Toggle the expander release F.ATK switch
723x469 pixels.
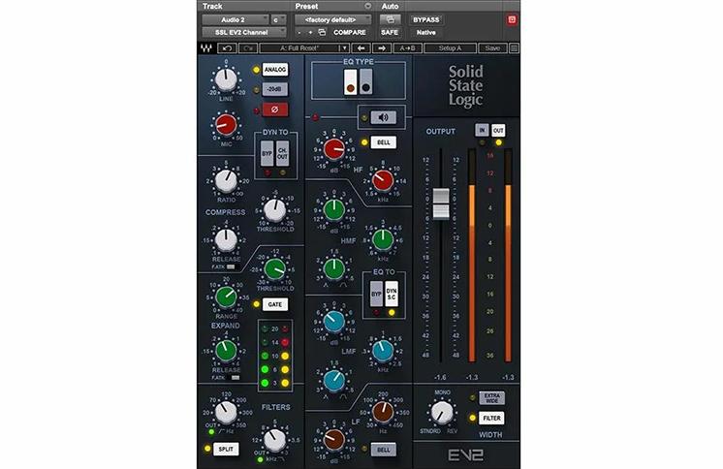coord(236,377)
